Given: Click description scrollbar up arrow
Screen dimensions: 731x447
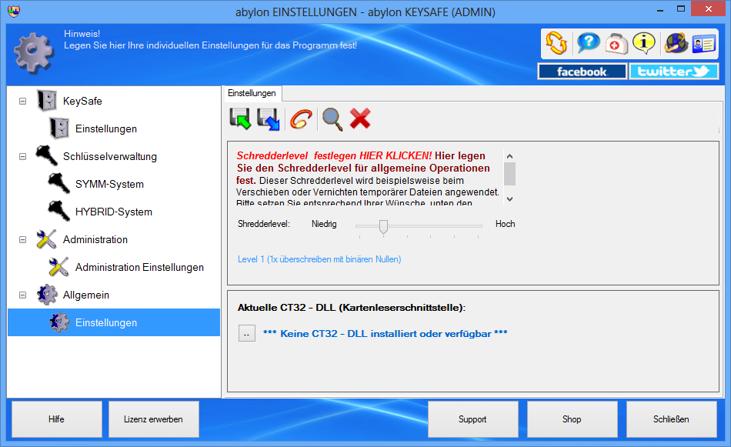Looking at the screenshot, I should (509, 156).
